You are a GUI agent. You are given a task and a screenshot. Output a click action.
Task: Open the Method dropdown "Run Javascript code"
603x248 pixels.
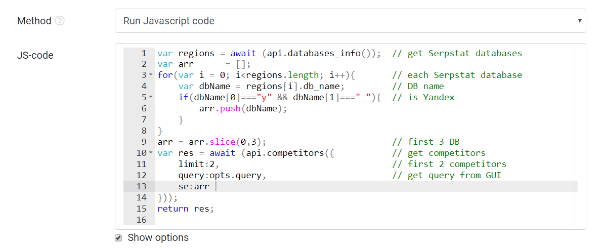point(351,21)
